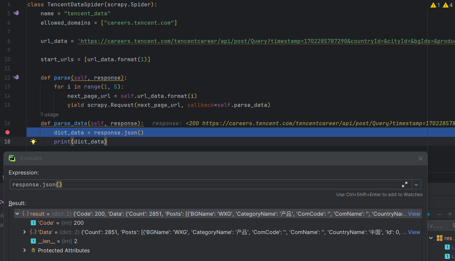Add a new watch with the plus icon

429,215
